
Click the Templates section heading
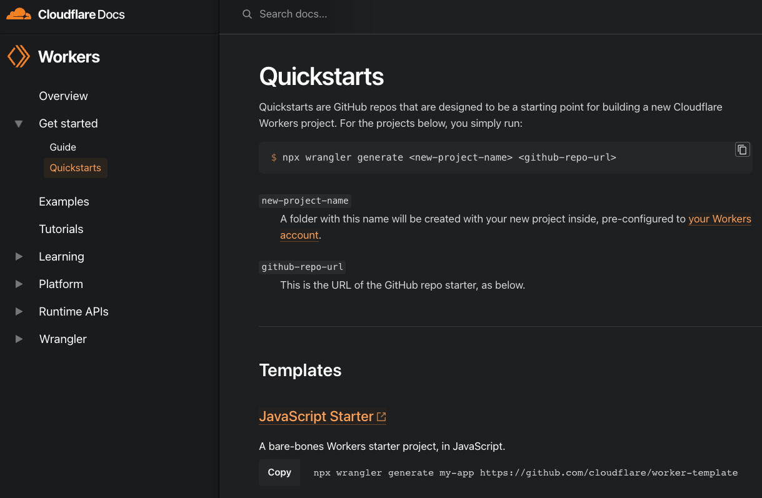tap(300, 371)
